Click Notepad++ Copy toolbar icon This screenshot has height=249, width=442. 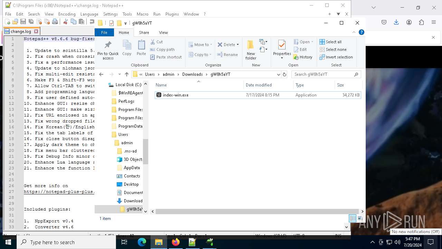(74, 21)
